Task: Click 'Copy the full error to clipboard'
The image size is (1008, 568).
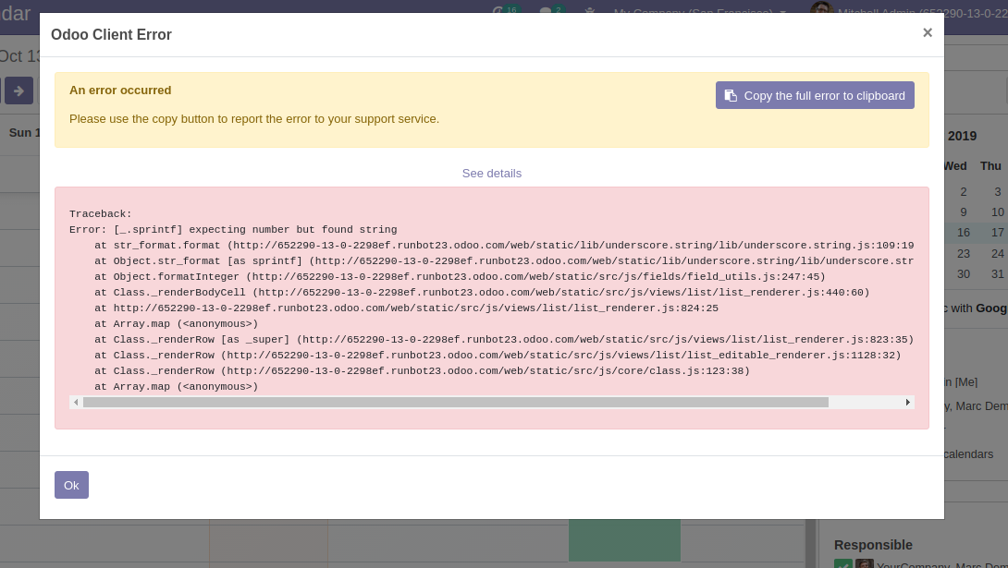Action: (815, 95)
